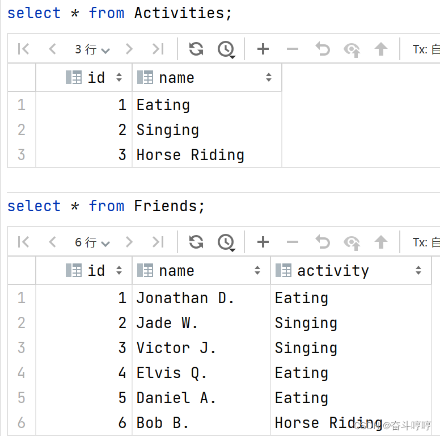Sort Friends by the name column arrows

257,271
